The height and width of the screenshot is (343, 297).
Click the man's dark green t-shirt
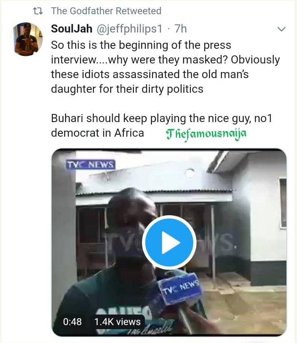[102, 297]
